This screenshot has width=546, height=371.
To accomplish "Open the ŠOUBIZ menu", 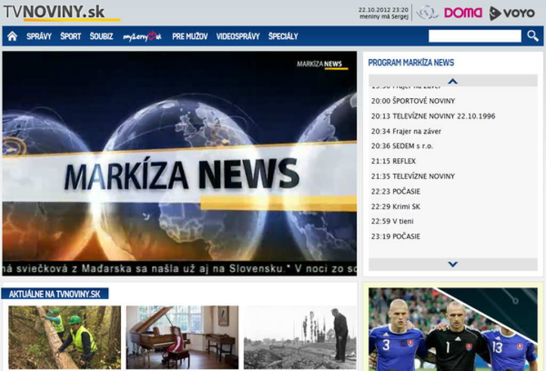I will (x=101, y=36).
